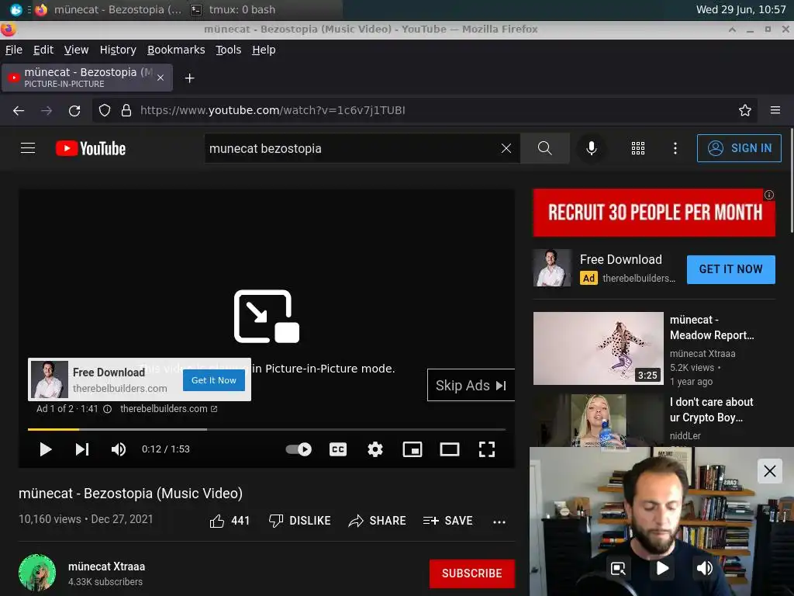This screenshot has width=794, height=596.
Task: Close the münecat Bezostopia tab
Action: coord(160,78)
